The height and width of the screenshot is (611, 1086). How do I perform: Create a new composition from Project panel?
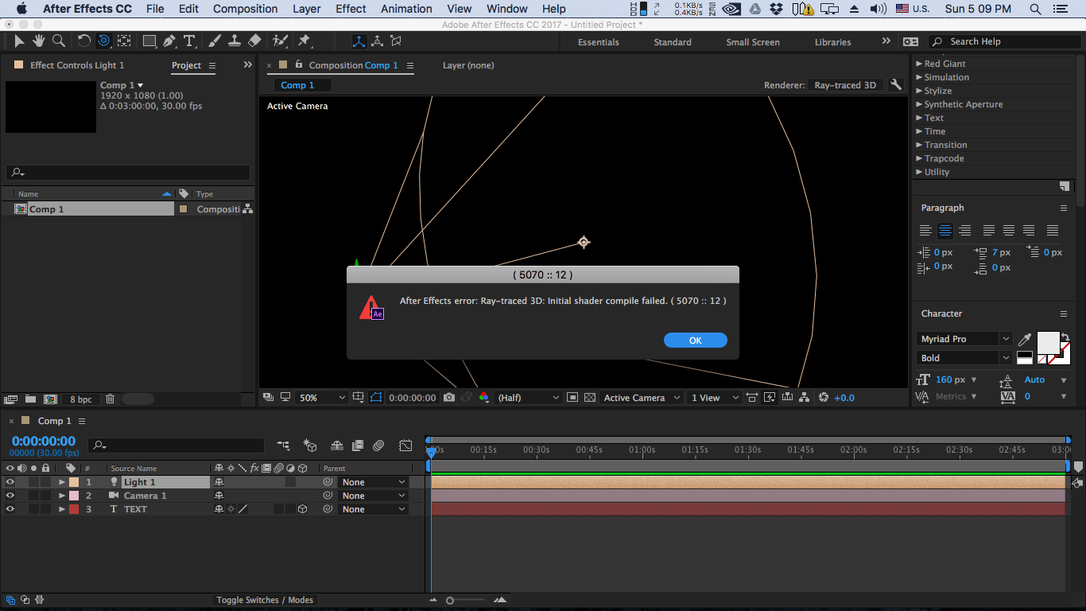click(x=50, y=399)
